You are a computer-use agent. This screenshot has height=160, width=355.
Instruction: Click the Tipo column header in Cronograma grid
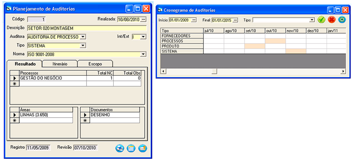point(182,31)
